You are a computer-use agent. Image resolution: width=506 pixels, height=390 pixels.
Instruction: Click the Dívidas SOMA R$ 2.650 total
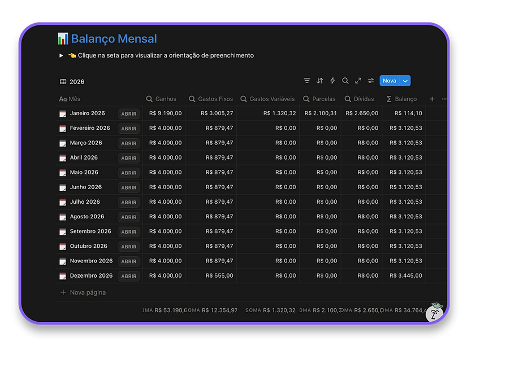point(361,310)
